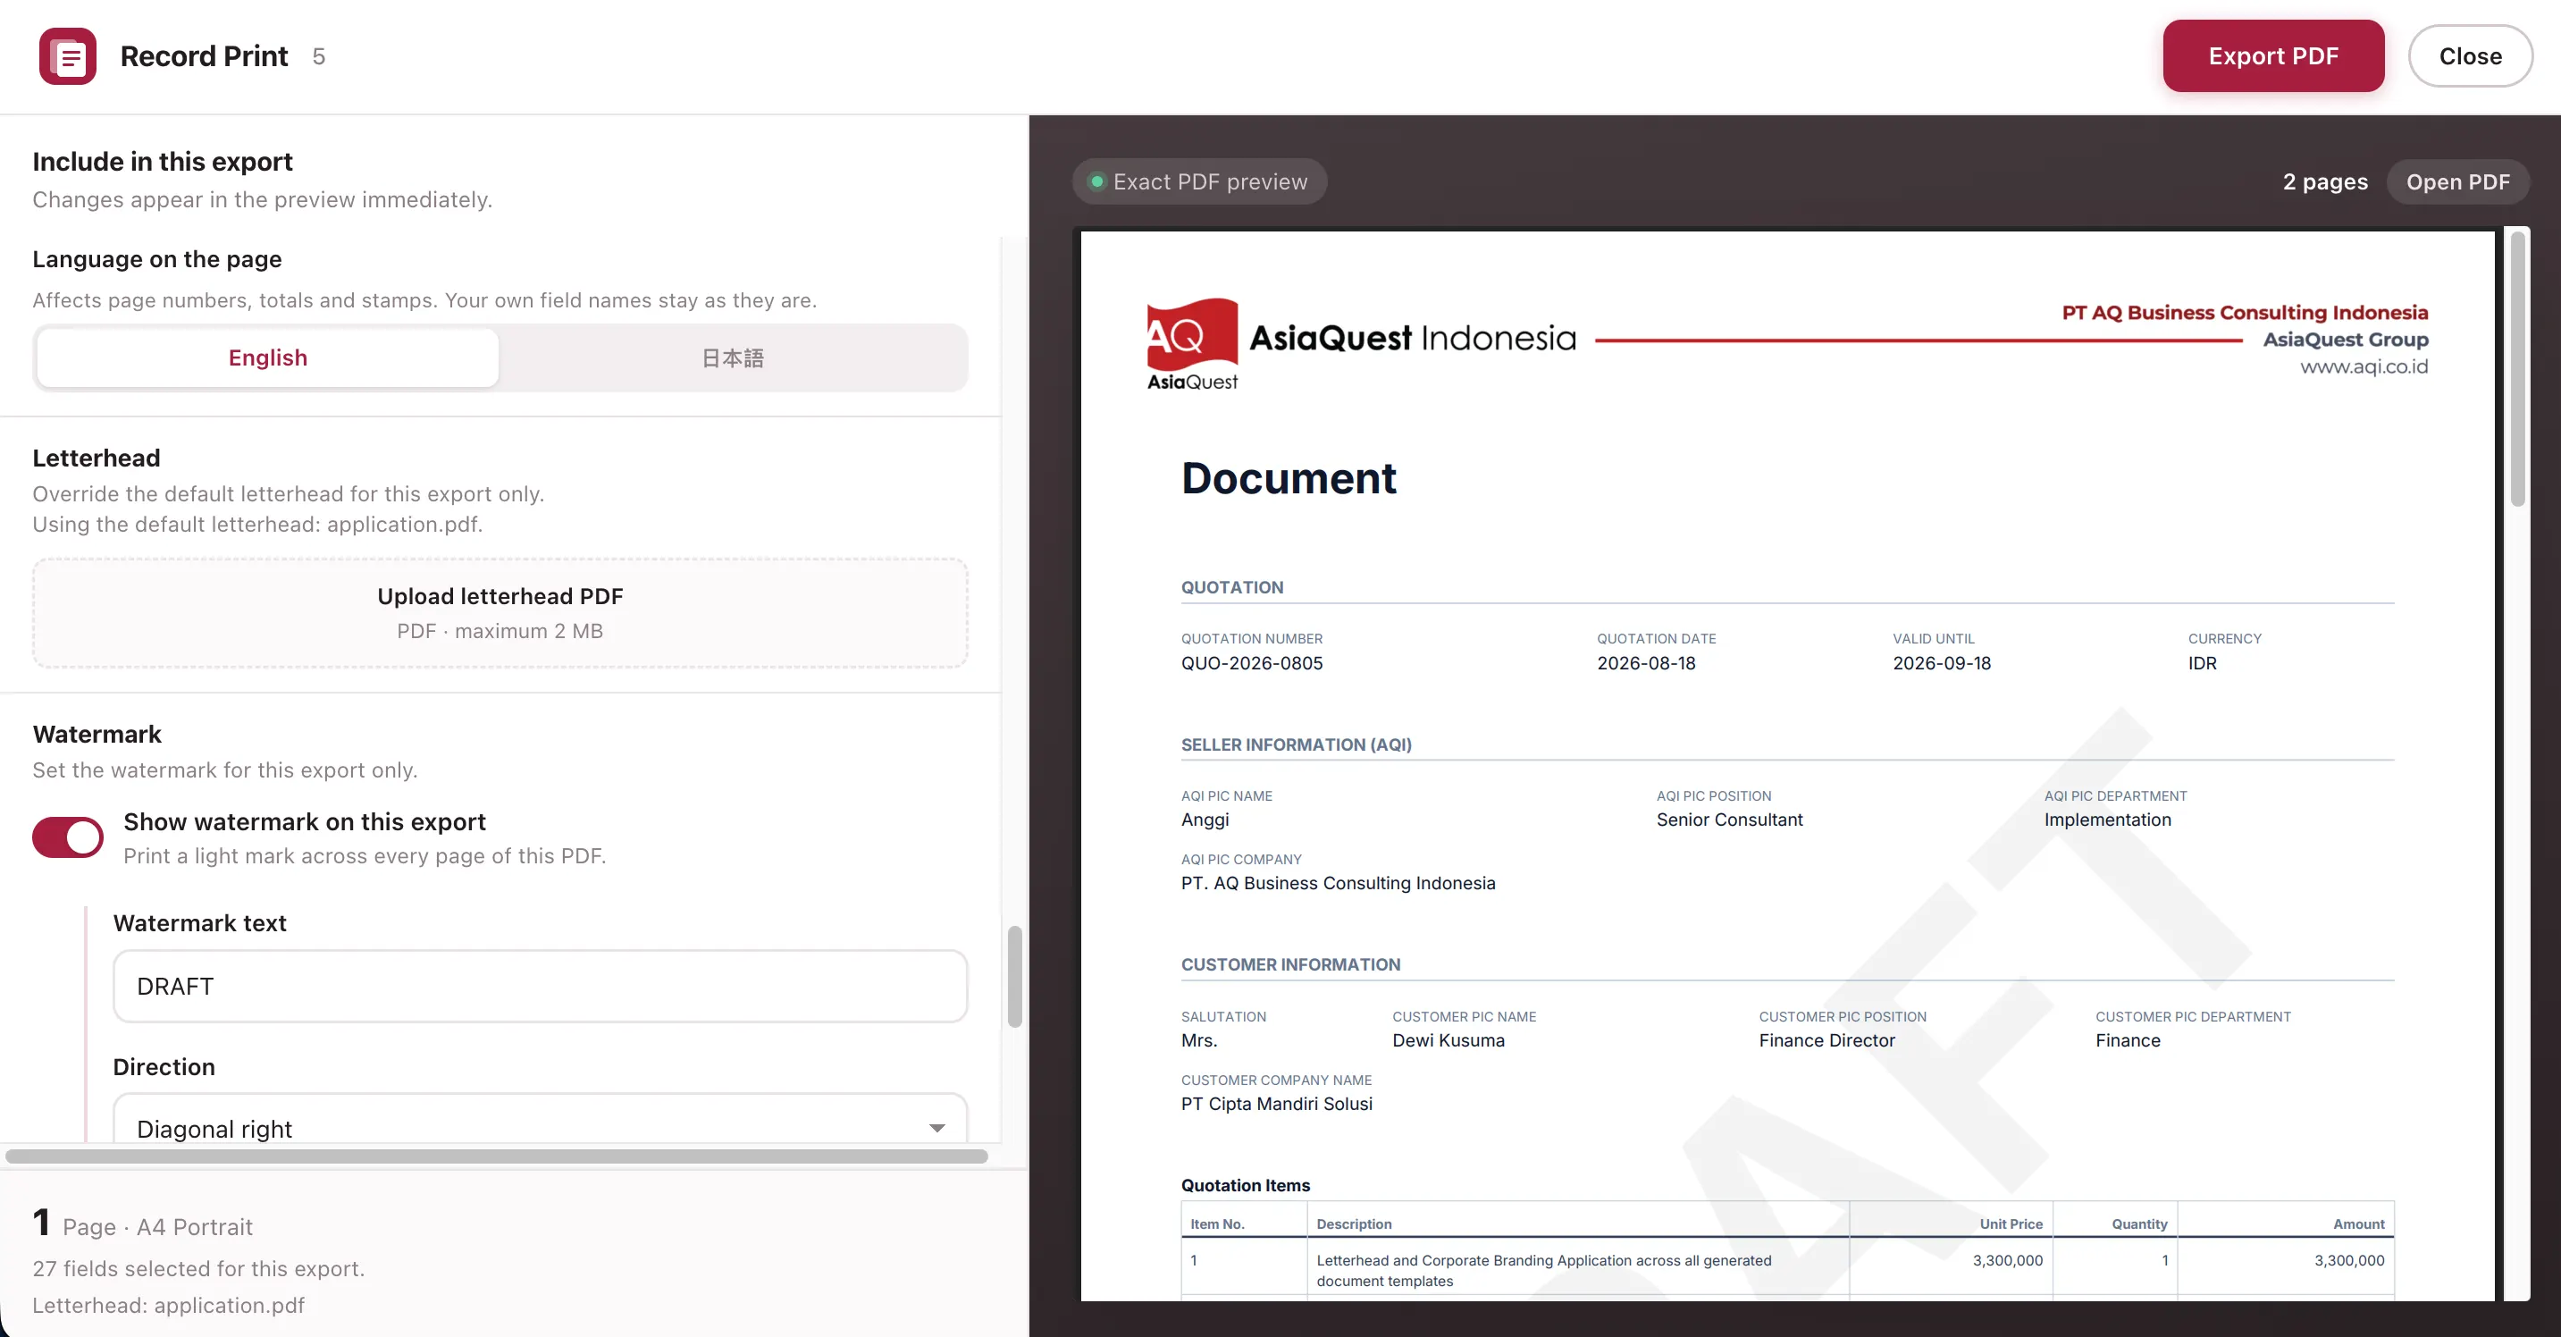Click customer company PT Cipta Mandiri Solusi
Image resolution: width=2561 pixels, height=1337 pixels.
[x=1277, y=1105]
